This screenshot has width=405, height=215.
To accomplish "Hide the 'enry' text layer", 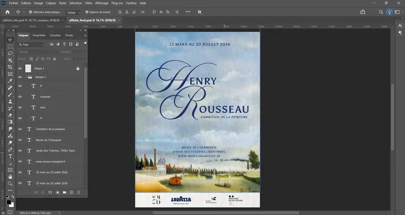I will [20, 107].
